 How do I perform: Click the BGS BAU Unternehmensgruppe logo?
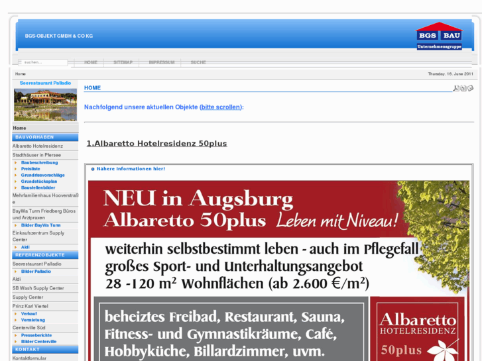[x=440, y=36]
